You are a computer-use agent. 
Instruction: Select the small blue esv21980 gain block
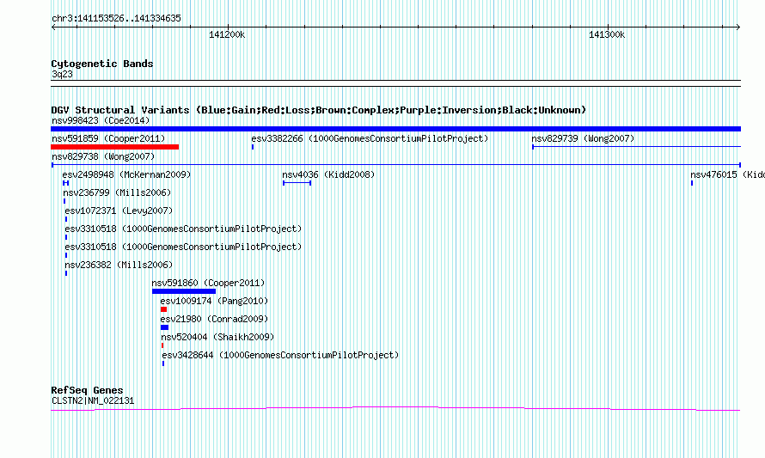(164, 327)
